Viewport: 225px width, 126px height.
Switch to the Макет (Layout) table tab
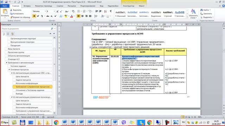pyautogui.click(x=141, y=6)
